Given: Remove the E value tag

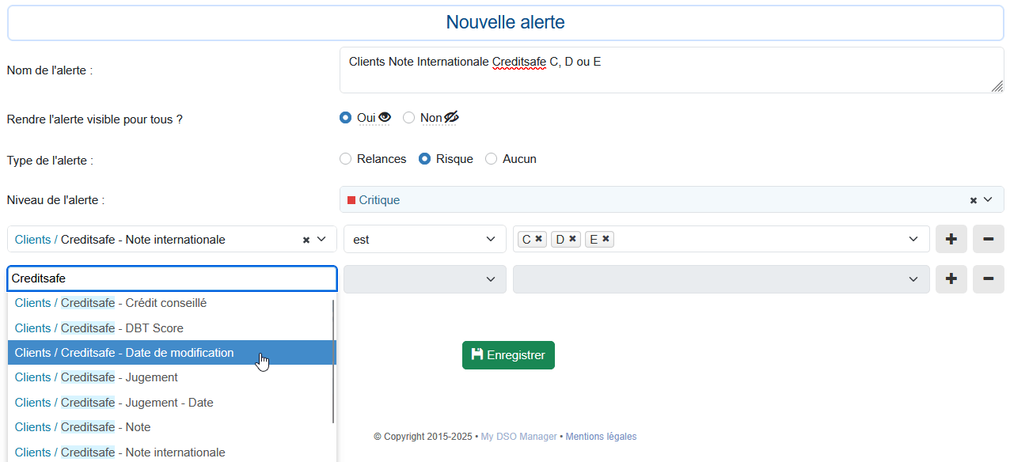Looking at the screenshot, I should tap(605, 238).
